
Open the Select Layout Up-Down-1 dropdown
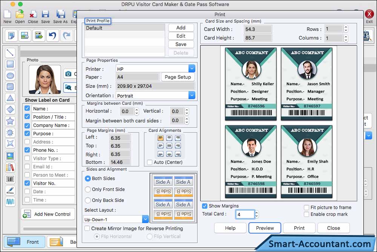(145, 219)
